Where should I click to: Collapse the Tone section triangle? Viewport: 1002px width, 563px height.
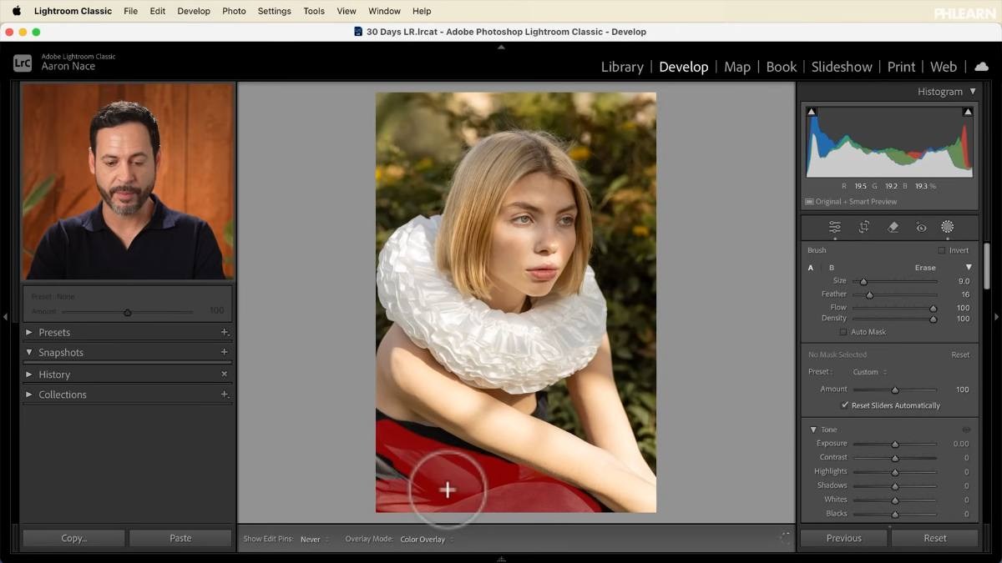tap(813, 430)
